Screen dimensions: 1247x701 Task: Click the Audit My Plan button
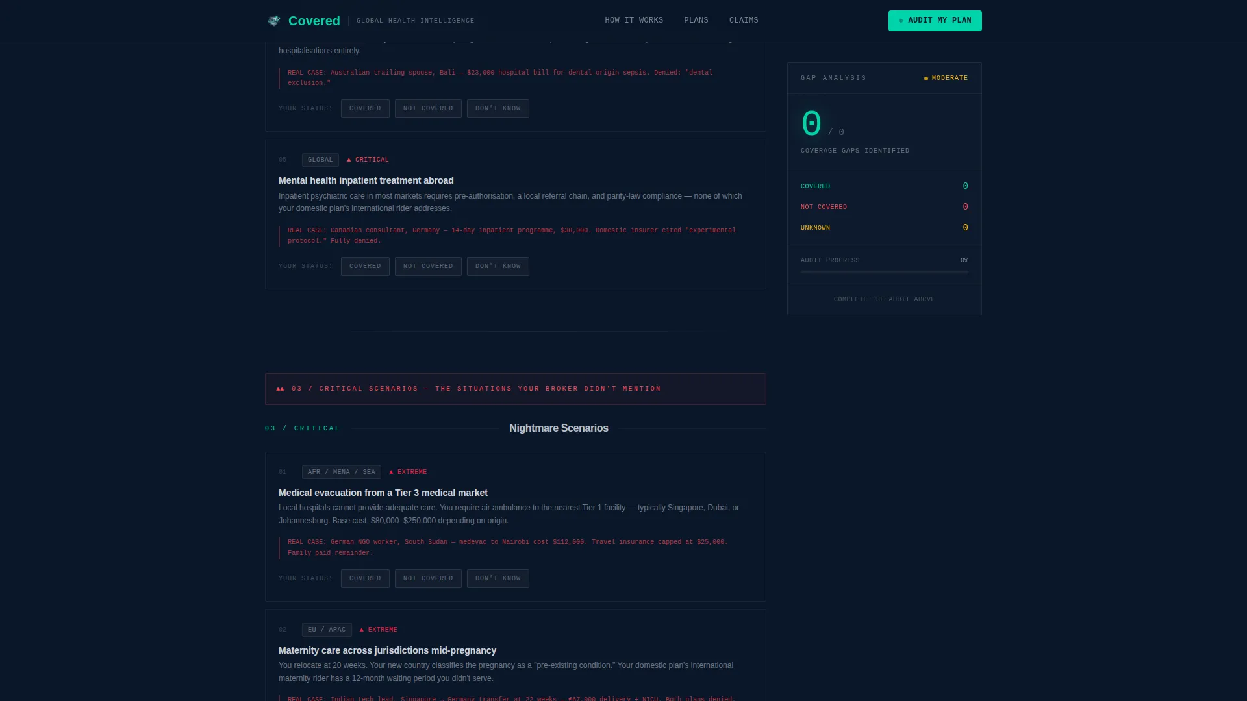935,21
